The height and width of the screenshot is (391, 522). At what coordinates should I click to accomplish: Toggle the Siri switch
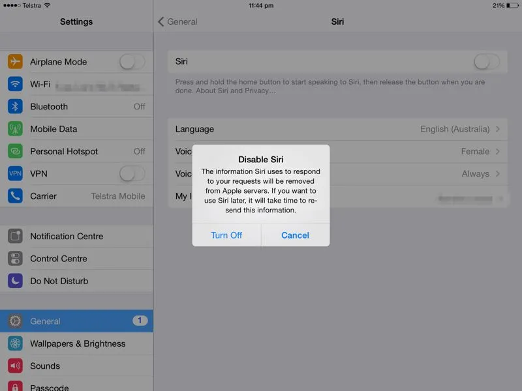[x=486, y=62]
